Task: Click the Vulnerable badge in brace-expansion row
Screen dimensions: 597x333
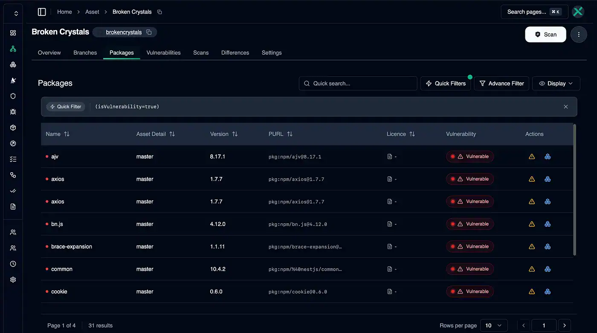Action: coord(470,246)
